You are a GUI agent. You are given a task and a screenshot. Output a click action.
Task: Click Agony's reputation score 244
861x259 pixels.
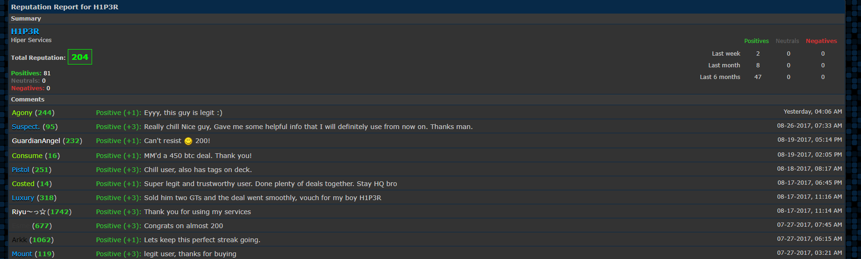(45, 113)
